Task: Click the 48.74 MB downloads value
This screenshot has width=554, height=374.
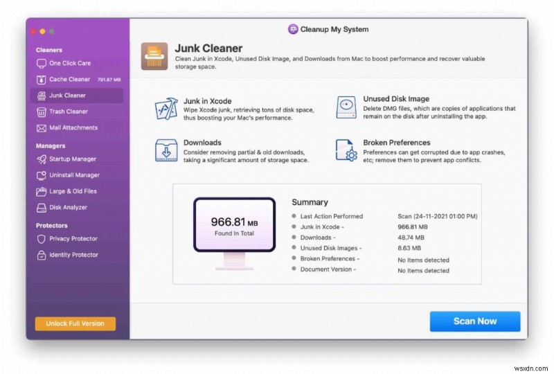Action: click(x=411, y=238)
